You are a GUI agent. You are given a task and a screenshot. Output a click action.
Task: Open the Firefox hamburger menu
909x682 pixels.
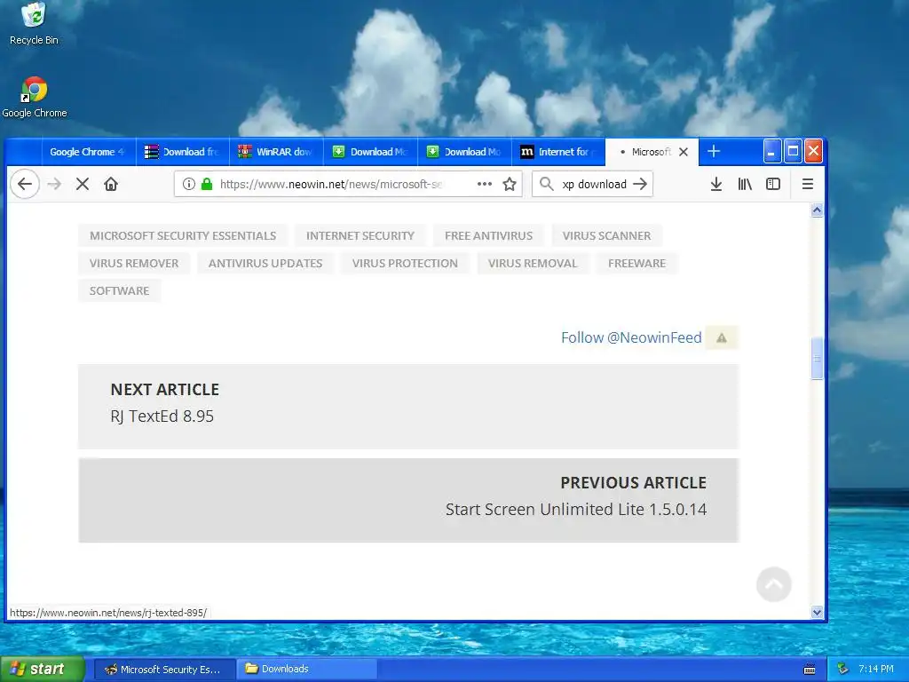(808, 184)
